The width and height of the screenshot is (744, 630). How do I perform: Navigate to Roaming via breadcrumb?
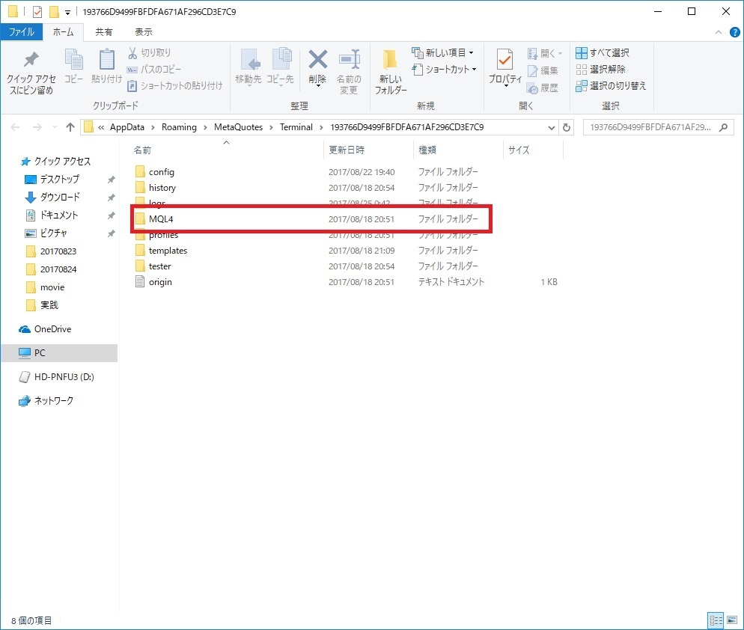point(180,127)
